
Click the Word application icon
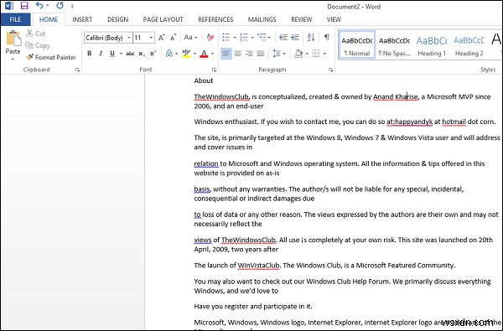point(9,6)
